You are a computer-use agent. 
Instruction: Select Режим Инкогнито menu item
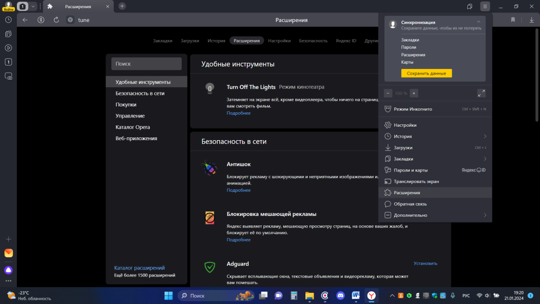[412, 109]
